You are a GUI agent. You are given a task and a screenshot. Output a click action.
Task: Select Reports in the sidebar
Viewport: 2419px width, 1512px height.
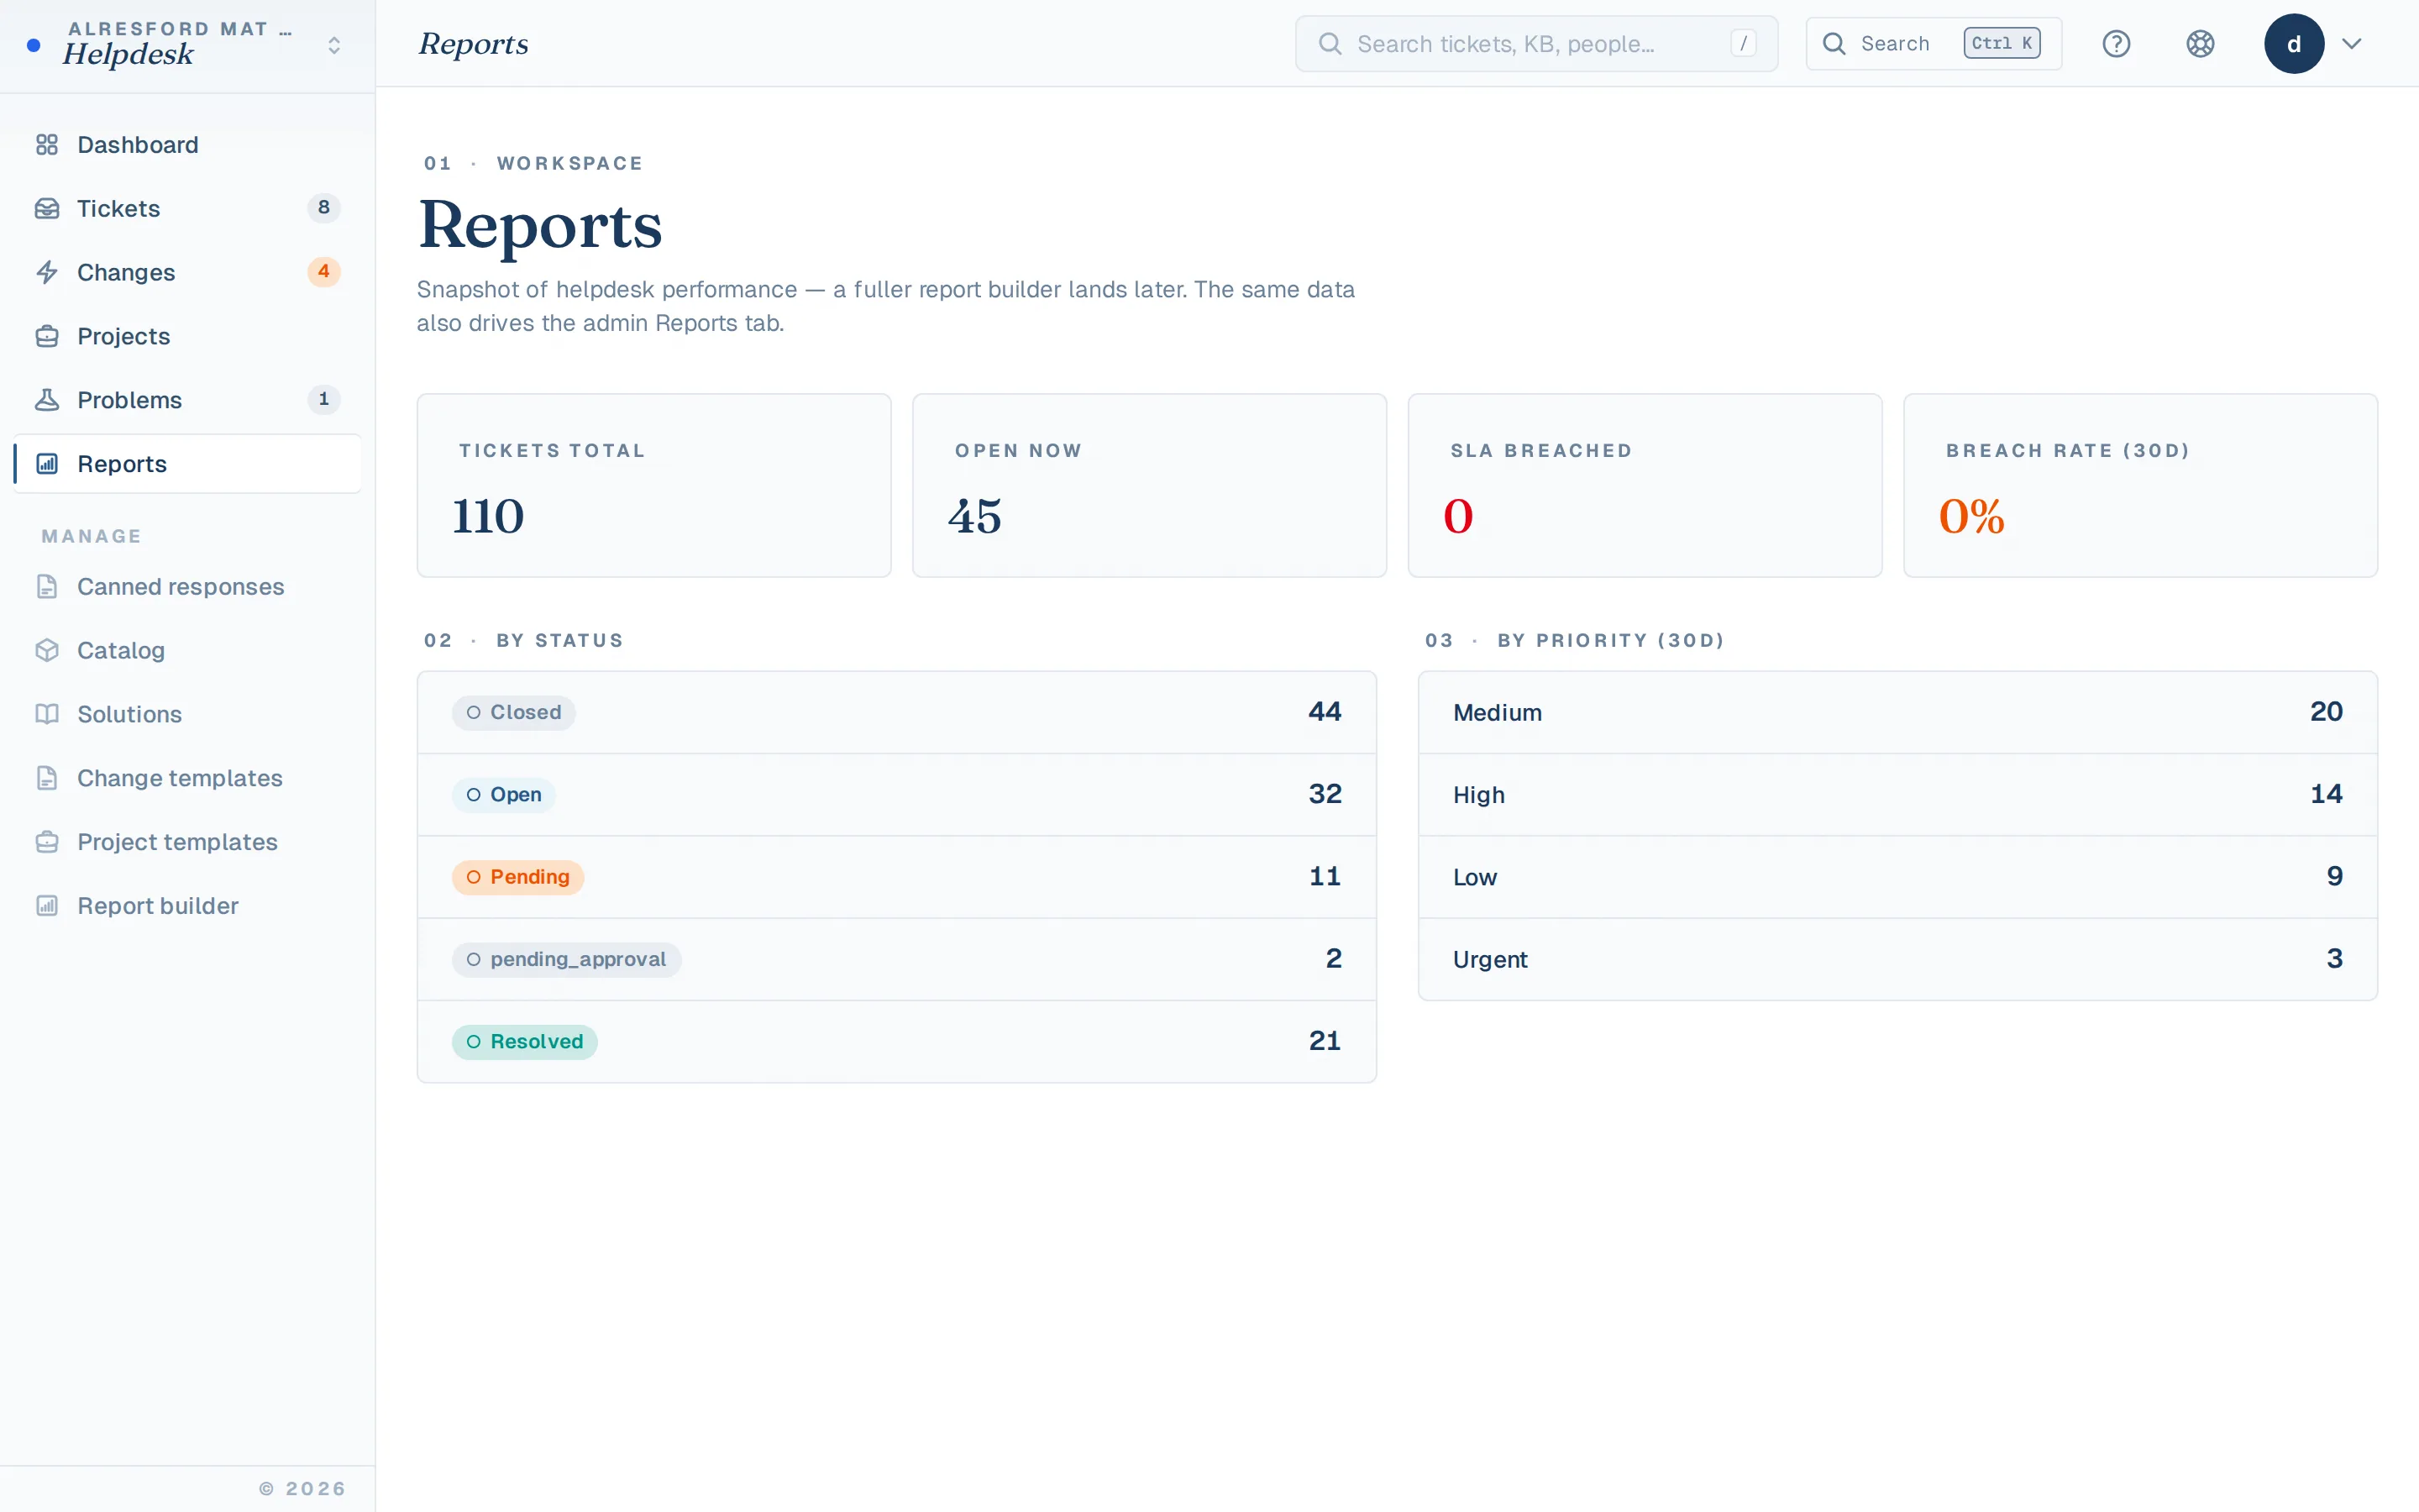coord(188,464)
